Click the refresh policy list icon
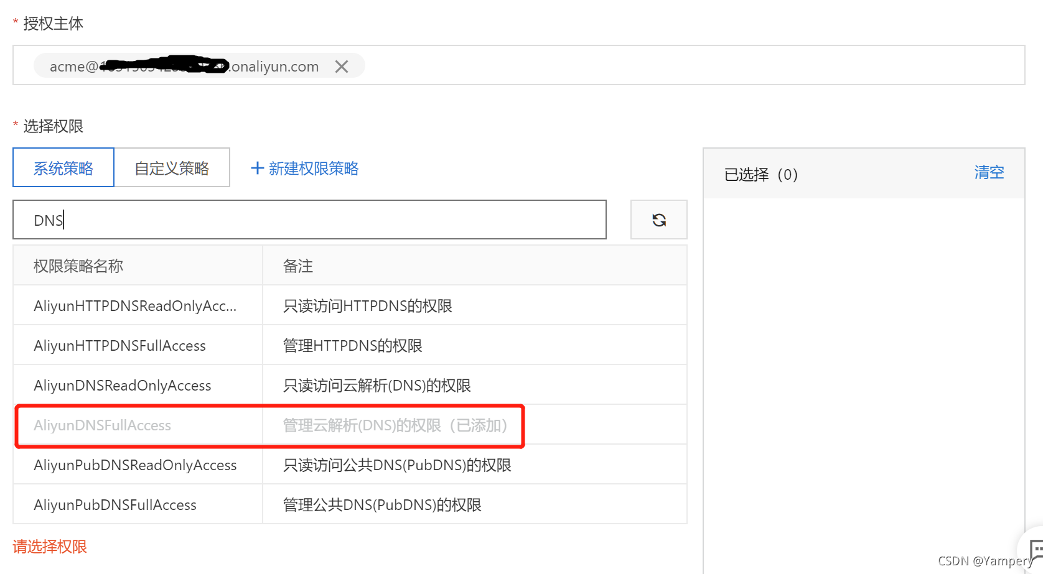Screen dimensions: 1043x574 659,220
